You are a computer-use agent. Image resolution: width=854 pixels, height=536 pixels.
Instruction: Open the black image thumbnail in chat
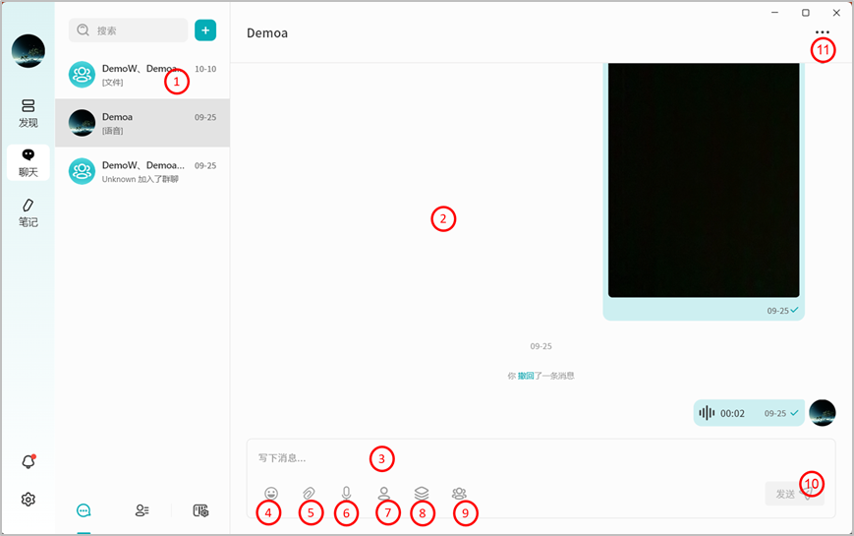pyautogui.click(x=703, y=177)
